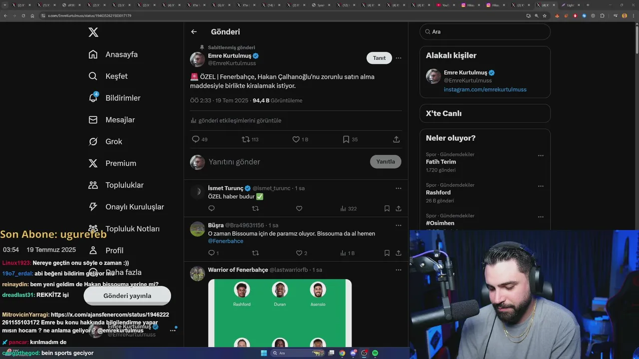Click the X logo in the sidebar
This screenshot has width=639, height=359.
[x=93, y=32]
